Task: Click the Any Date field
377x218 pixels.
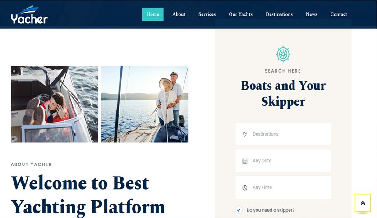Action: 283,161
